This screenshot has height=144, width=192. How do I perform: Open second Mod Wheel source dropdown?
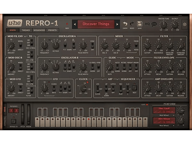(166, 125)
